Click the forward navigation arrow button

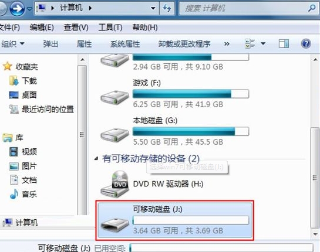tap(17, 8)
